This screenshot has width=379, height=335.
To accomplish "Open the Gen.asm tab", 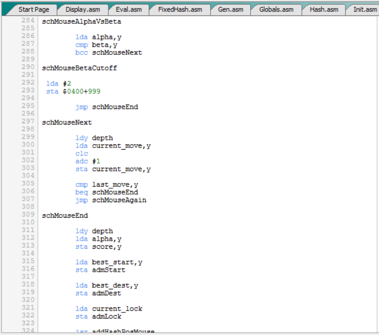I will pyautogui.click(x=231, y=10).
